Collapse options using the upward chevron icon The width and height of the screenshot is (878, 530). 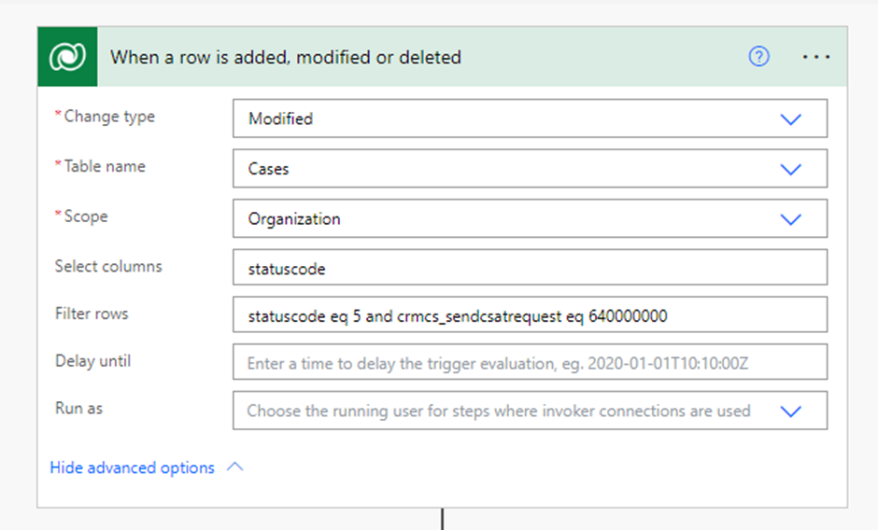pos(235,467)
